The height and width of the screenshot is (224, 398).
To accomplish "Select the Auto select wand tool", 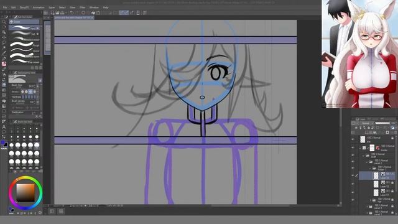I will 4,48.
